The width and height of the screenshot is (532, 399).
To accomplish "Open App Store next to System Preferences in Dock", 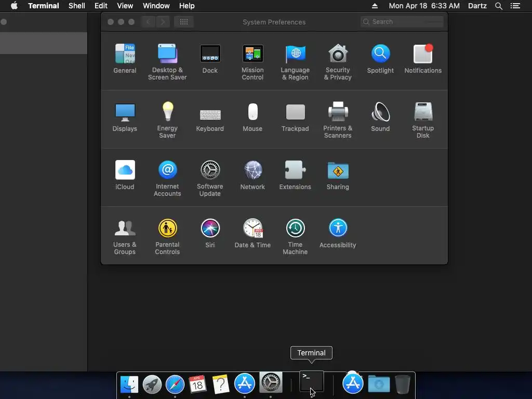I will [x=244, y=383].
